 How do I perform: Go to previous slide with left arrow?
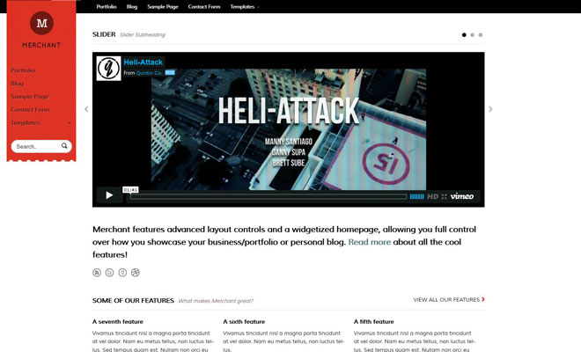point(86,109)
